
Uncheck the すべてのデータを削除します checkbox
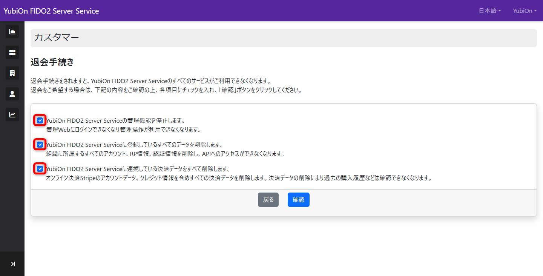40,145
